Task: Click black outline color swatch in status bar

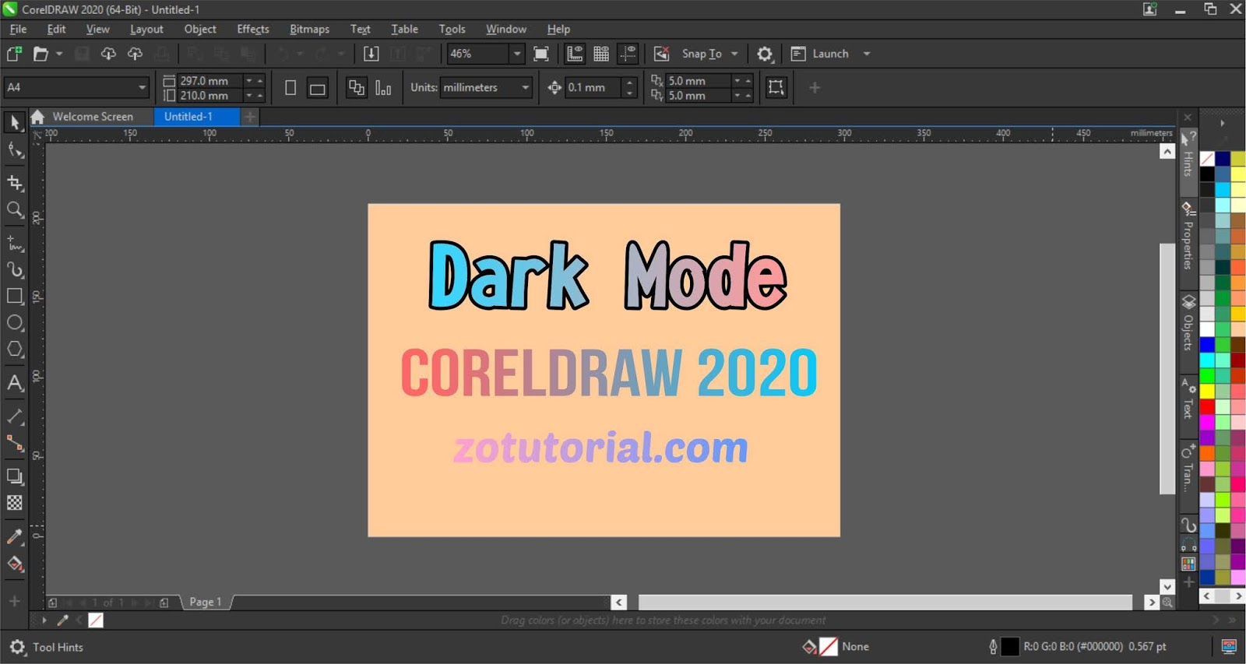Action: [1009, 646]
